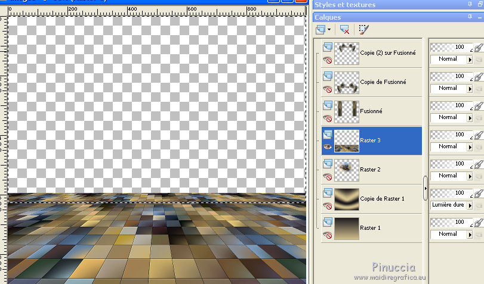This screenshot has height=284, width=484.
Task: Show the Copie (2) sur Fusionné layer
Action: 327,60
